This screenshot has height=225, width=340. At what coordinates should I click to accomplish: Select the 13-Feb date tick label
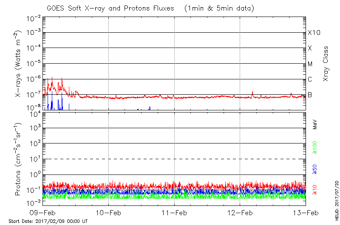click(306, 213)
